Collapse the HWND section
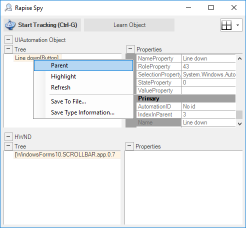Image resolution: width=246 pixels, height=228 pixels. click(x=8, y=136)
